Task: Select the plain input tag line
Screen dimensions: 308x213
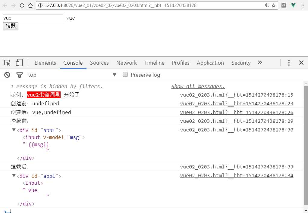Action: [x=33, y=183]
